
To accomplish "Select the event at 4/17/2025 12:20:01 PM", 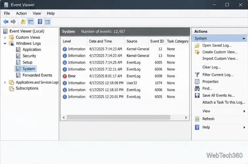I will coord(125,97).
